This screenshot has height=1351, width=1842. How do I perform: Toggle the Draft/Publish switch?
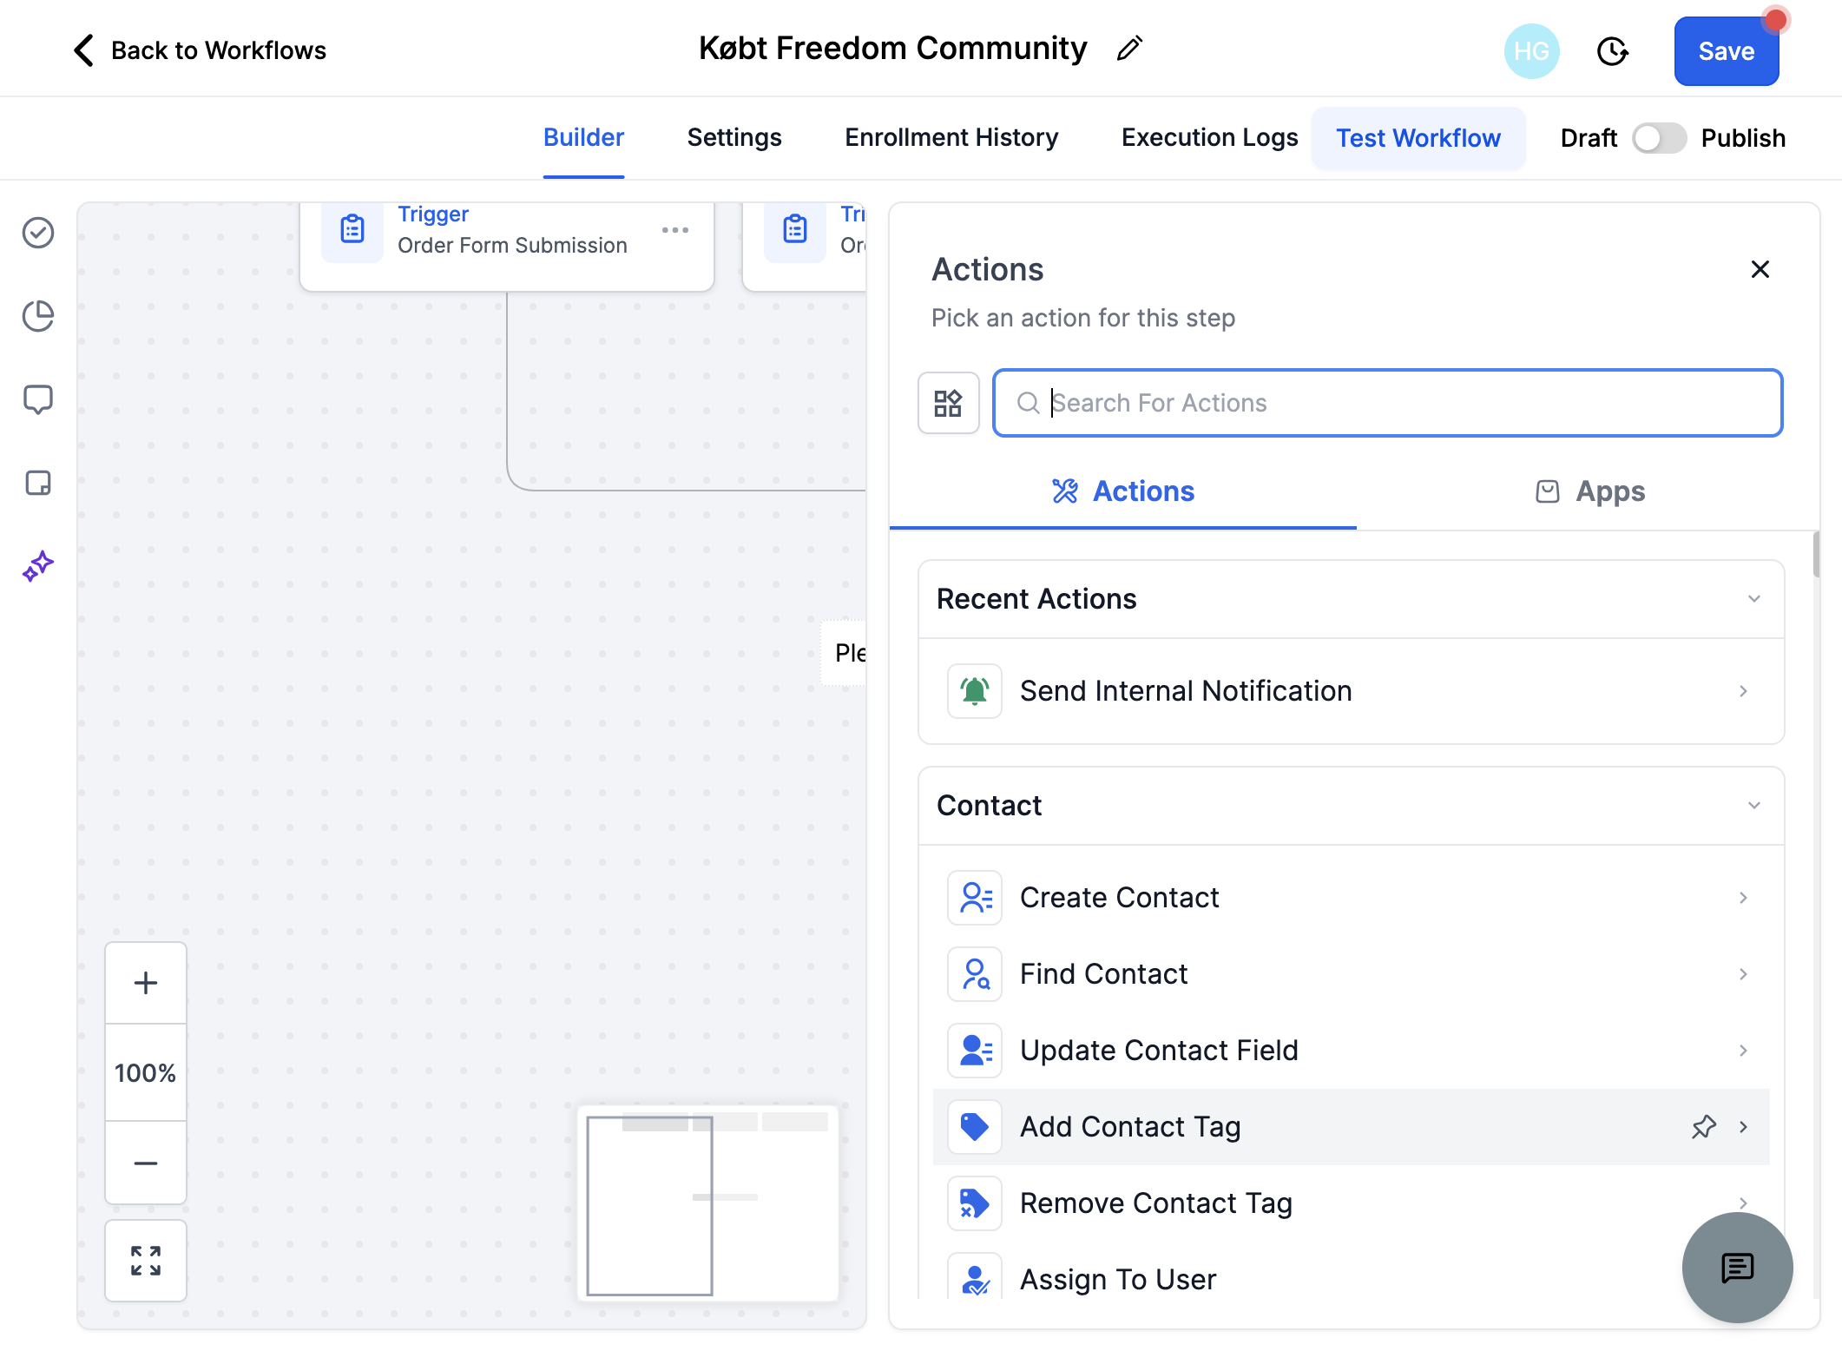[x=1659, y=138]
